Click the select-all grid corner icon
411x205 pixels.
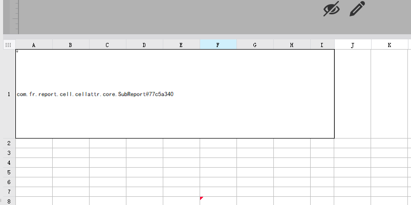tap(8, 45)
